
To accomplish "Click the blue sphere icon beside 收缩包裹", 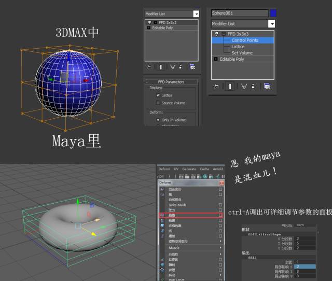I will click(x=162, y=226).
